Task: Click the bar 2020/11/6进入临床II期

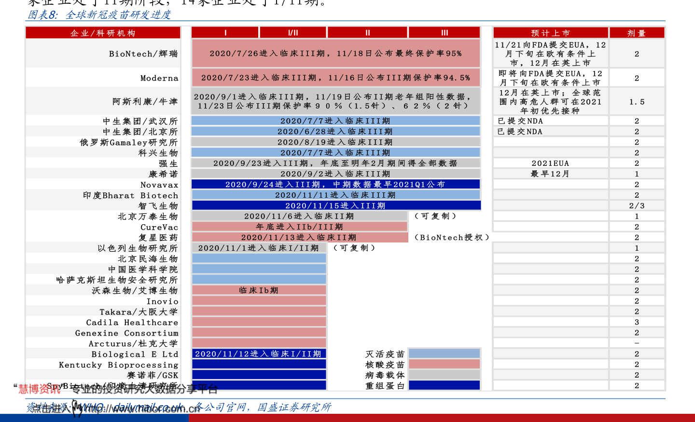Action: [x=300, y=216]
